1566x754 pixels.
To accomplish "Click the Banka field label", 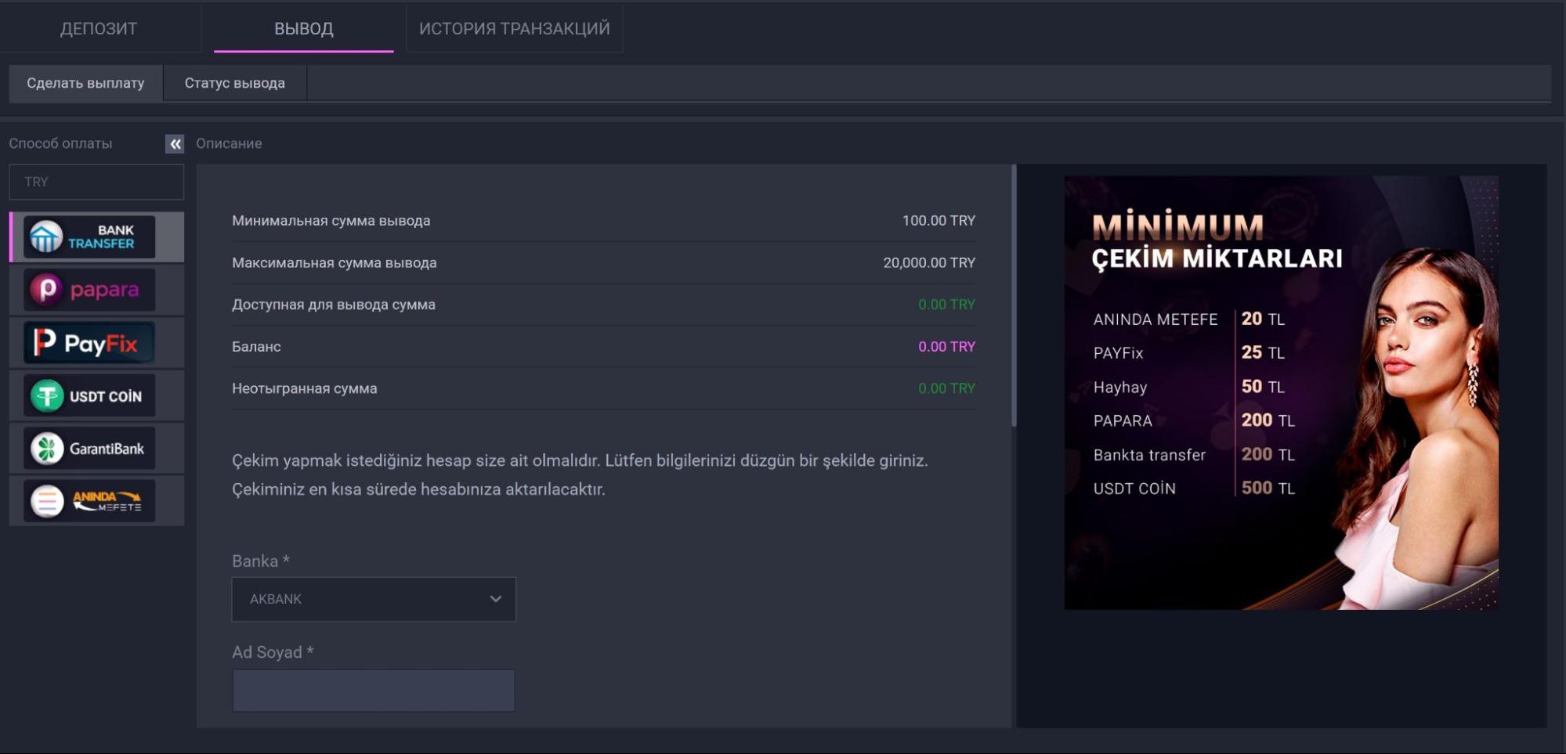I will (x=261, y=561).
